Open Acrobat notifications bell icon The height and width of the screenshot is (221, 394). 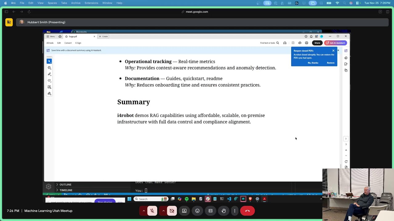click(x=311, y=37)
